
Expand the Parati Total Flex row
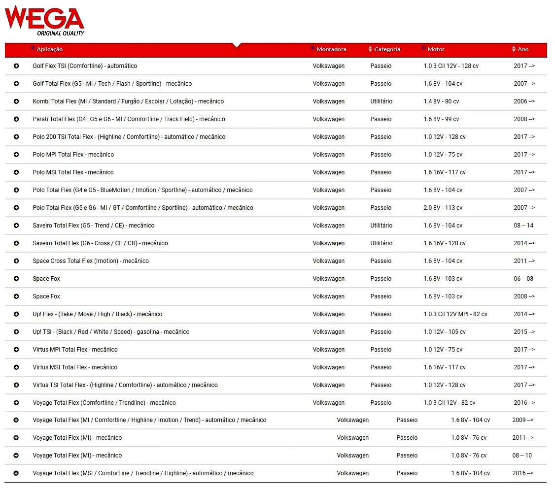[16, 119]
